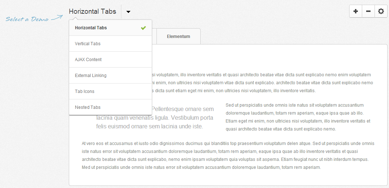Open settings with the gear icon

(x=381, y=11)
